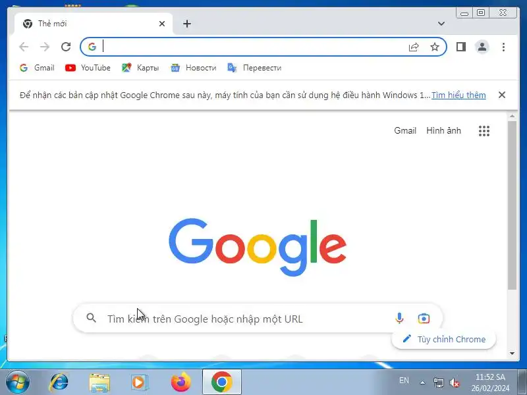Go forward with the forward arrow
Screen dimensions: 527x395
(x=44, y=47)
